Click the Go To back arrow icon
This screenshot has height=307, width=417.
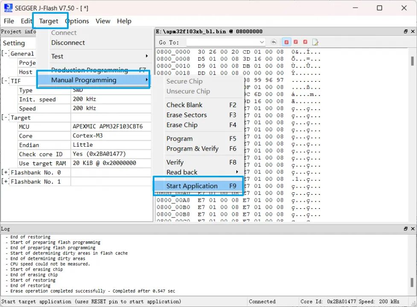click(x=274, y=42)
